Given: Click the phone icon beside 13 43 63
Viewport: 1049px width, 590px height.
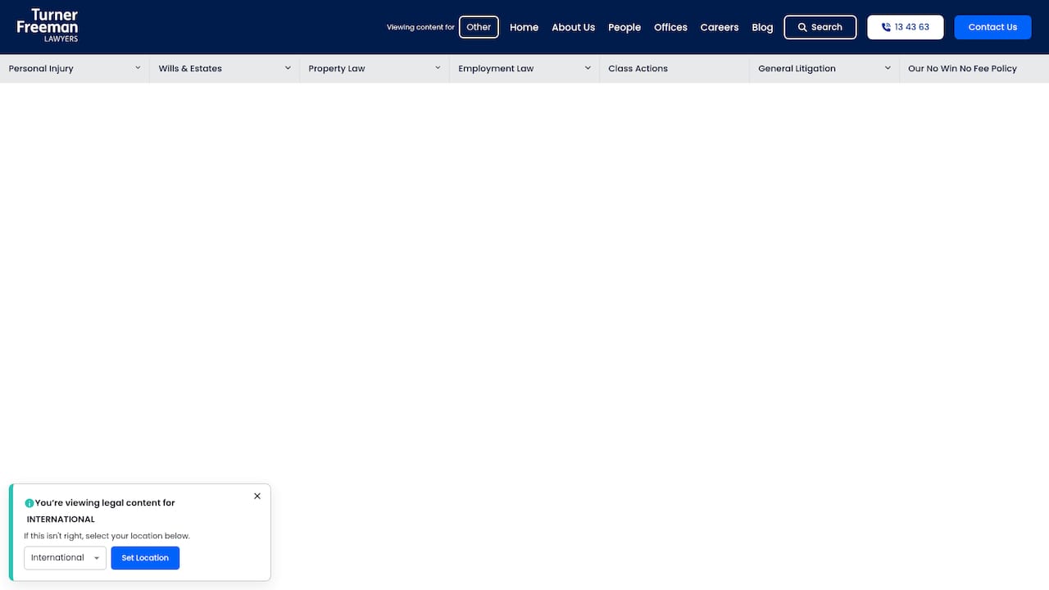Looking at the screenshot, I should coord(886,27).
